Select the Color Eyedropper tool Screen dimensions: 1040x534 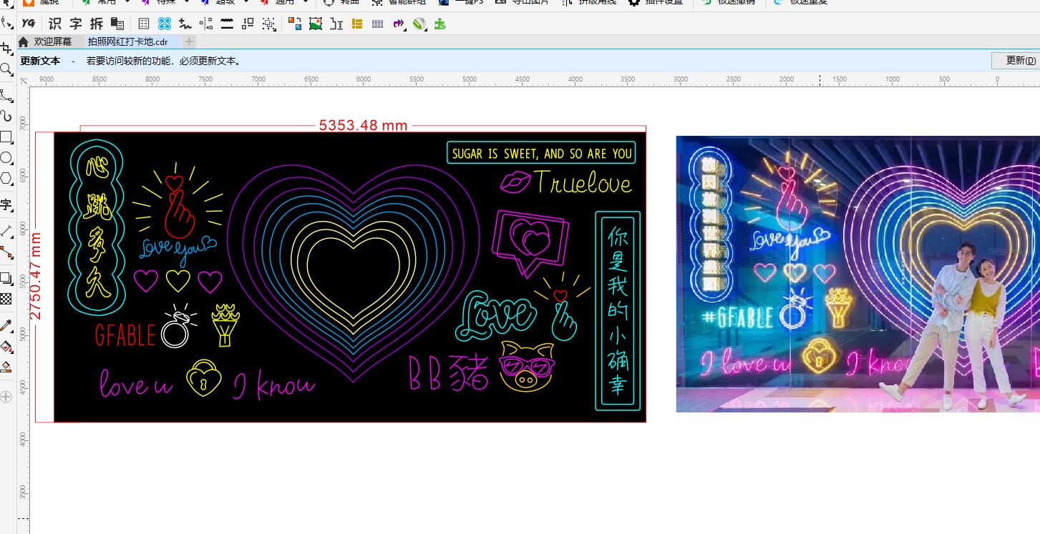[6, 325]
